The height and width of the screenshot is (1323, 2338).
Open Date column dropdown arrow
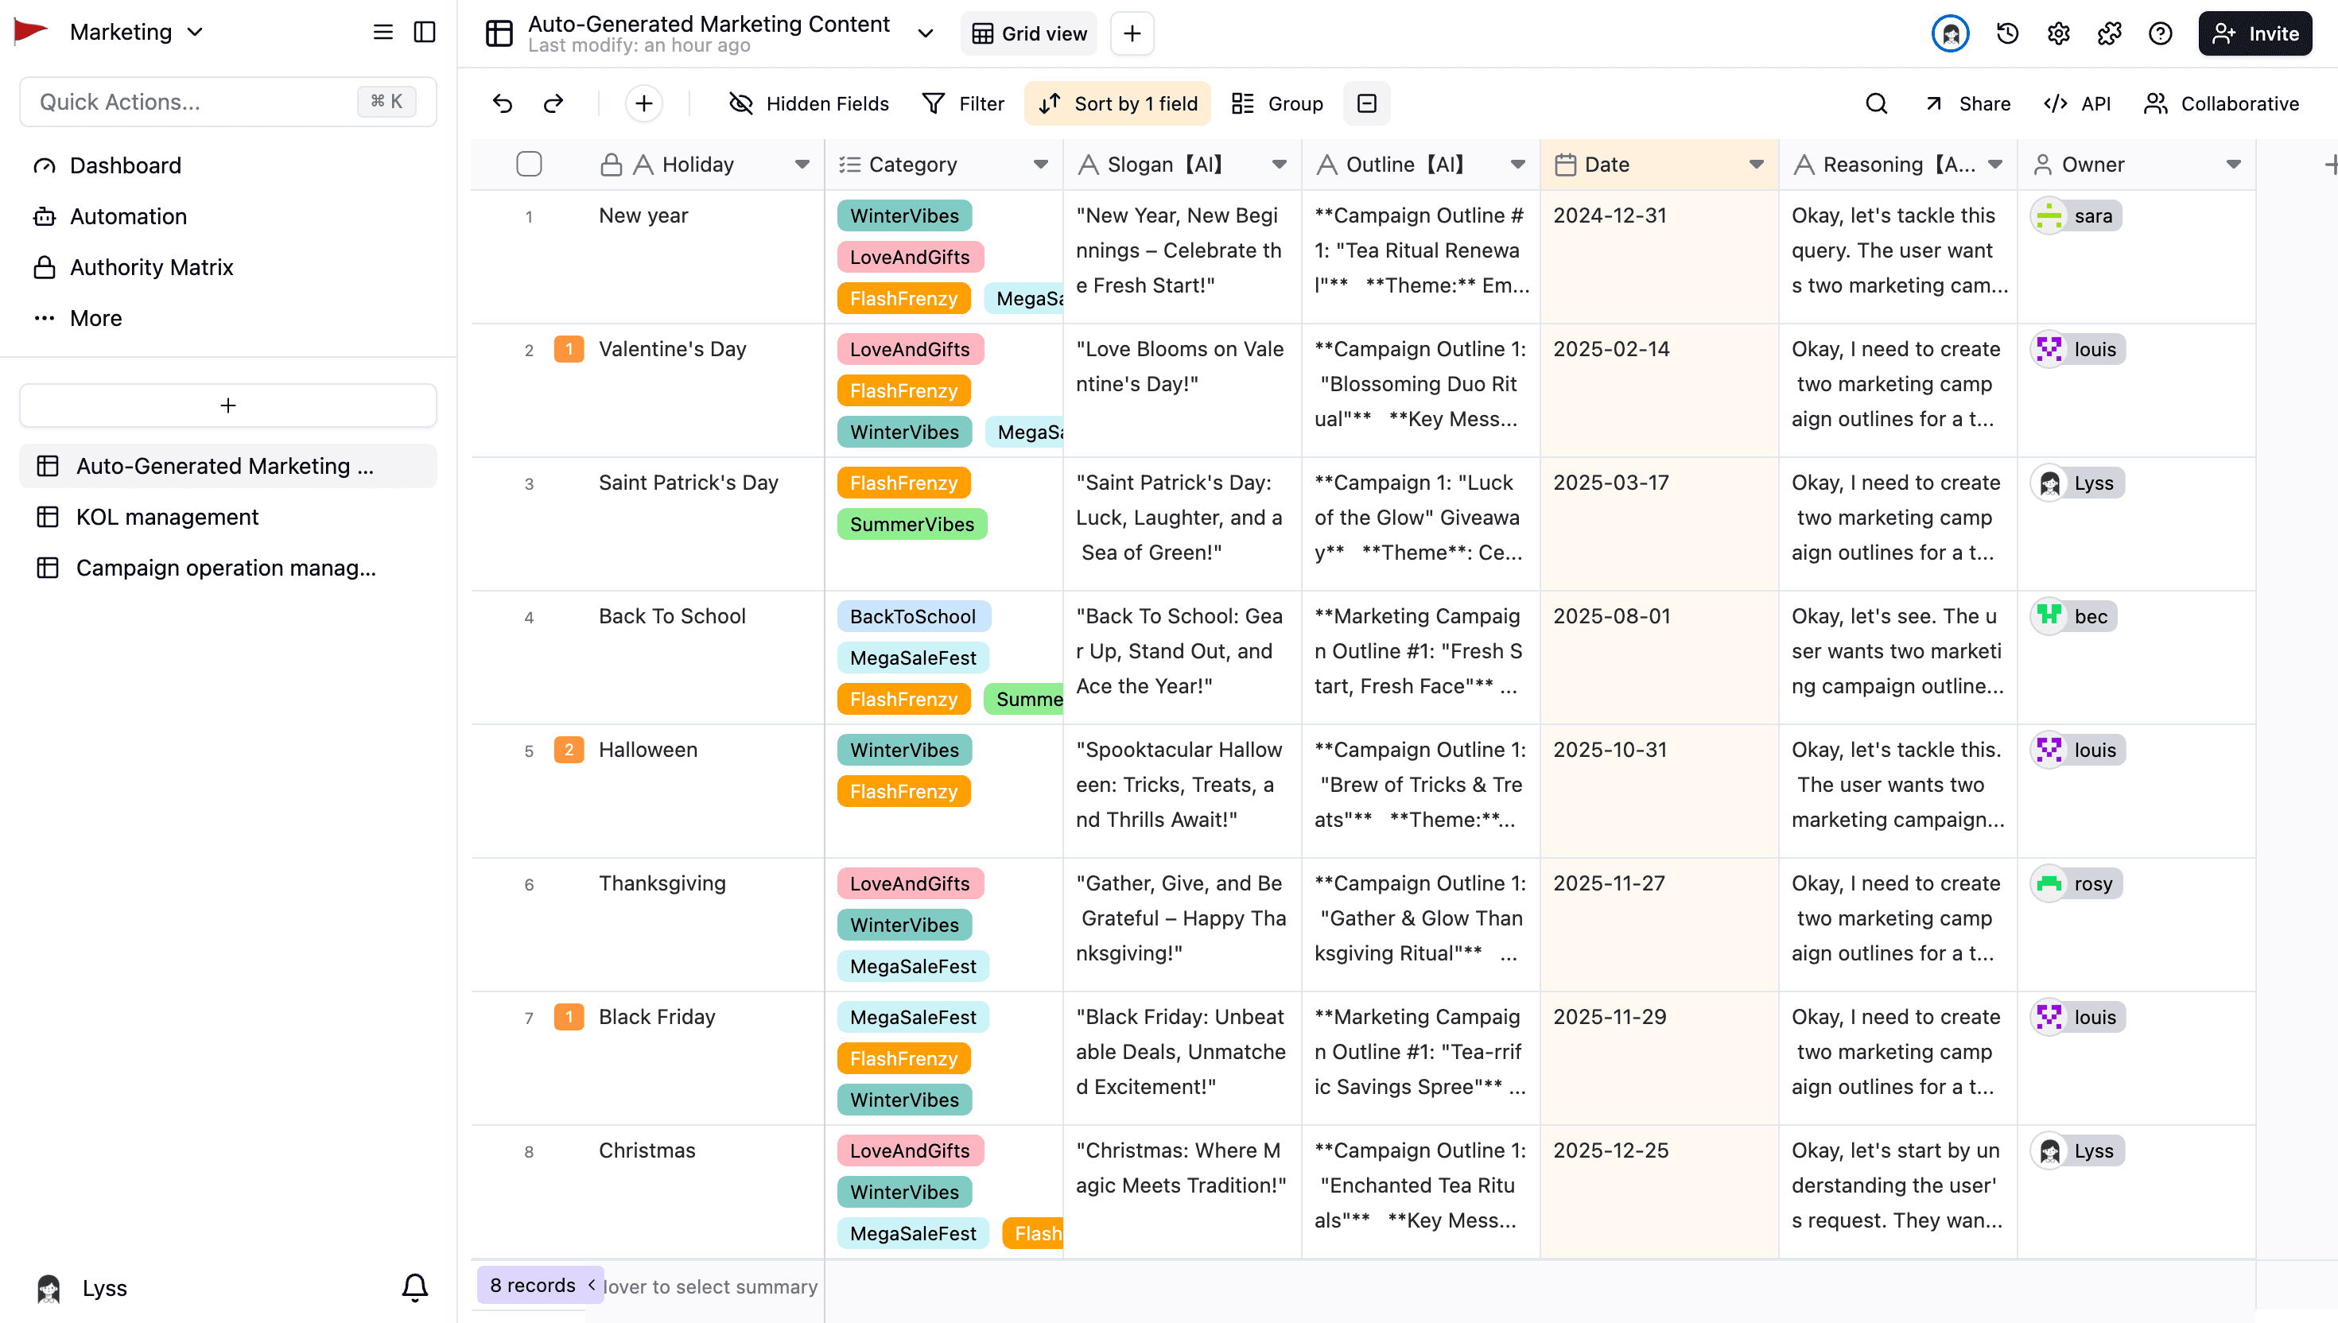click(1757, 165)
